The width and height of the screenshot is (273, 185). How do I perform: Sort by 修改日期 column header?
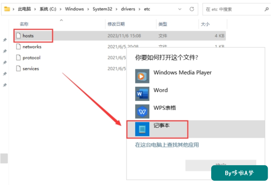116,24
